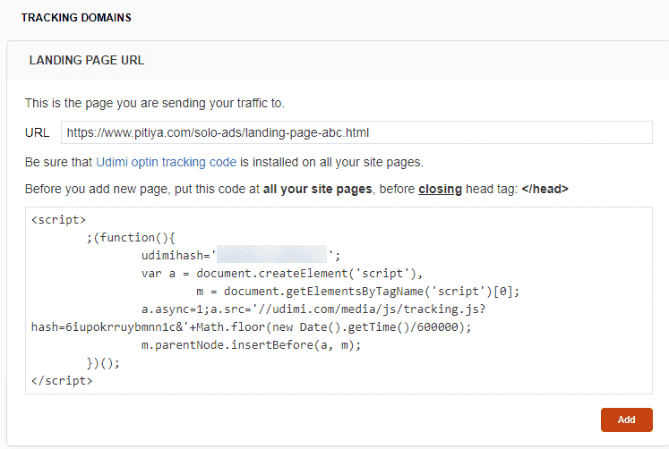Select the bold </head> tag text
The width and height of the screenshot is (669, 449).
coord(545,189)
